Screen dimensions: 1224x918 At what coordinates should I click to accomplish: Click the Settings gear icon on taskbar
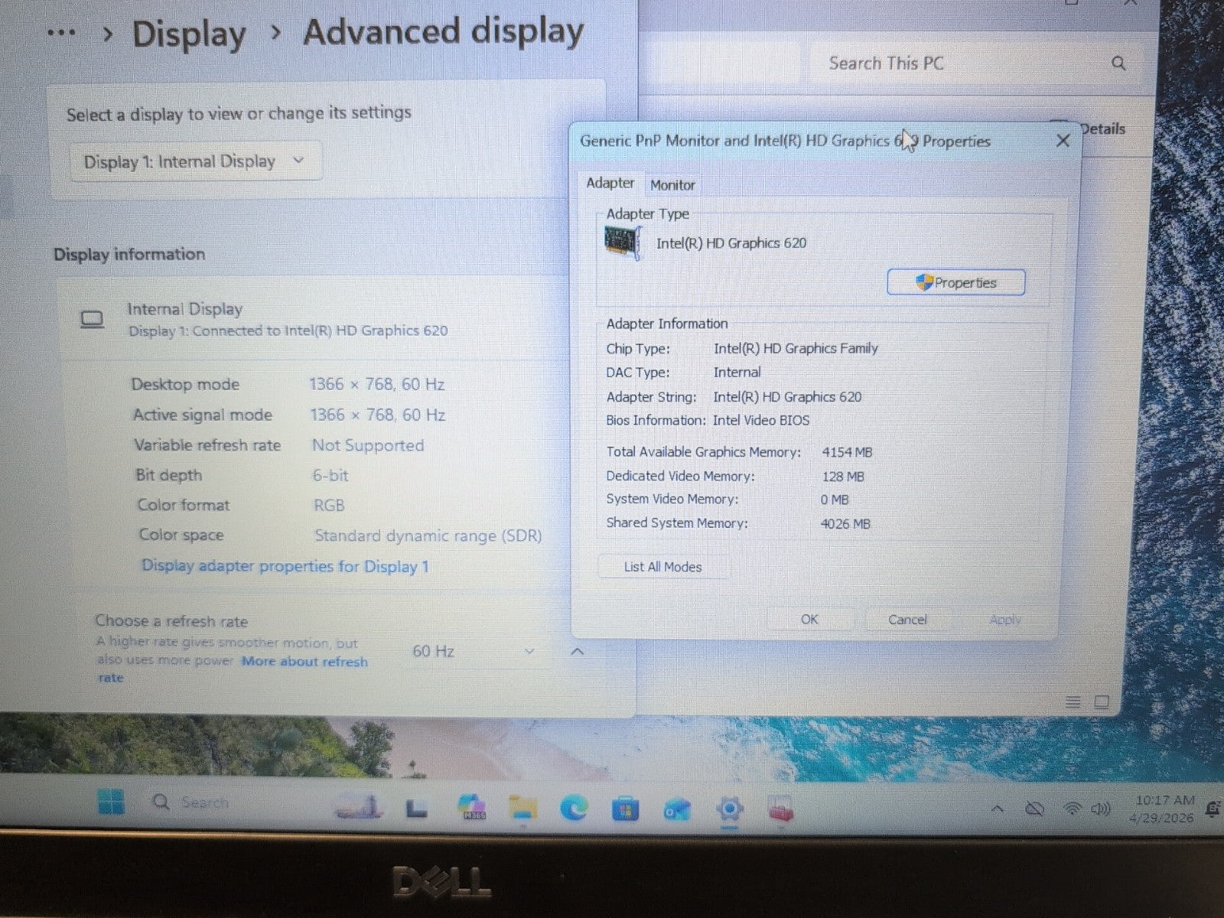(730, 809)
